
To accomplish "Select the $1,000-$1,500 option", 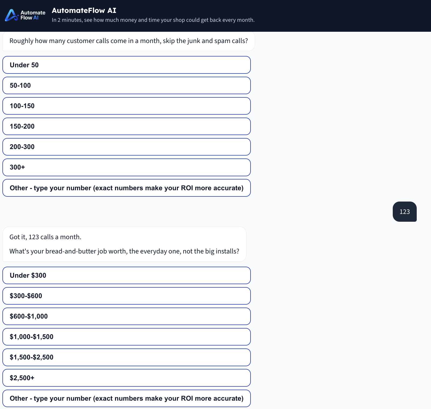I will 127,337.
